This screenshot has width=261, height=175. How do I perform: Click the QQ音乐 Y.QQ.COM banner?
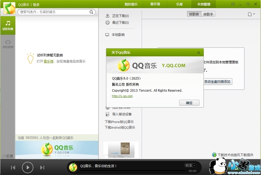(57, 150)
